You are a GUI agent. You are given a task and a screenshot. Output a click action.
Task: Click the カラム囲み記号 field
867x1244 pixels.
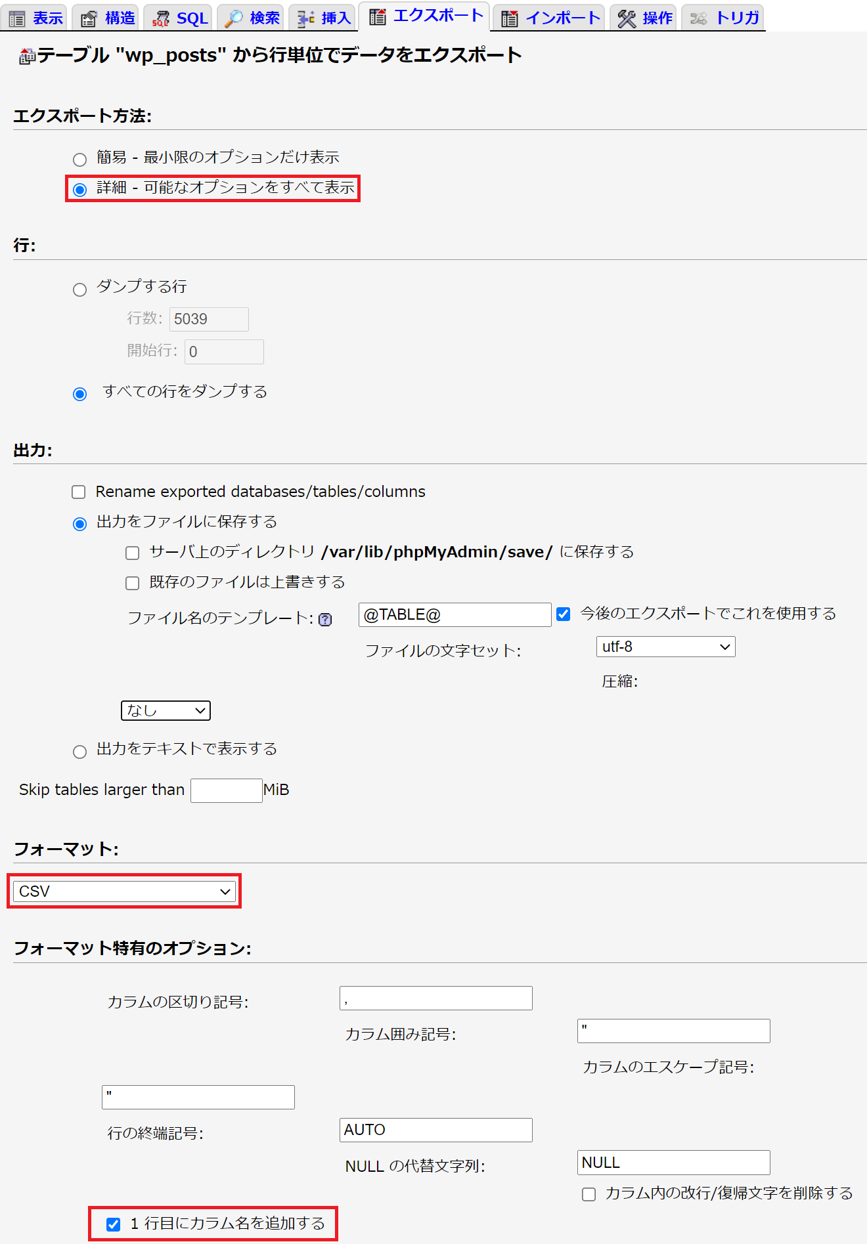coord(674,1031)
